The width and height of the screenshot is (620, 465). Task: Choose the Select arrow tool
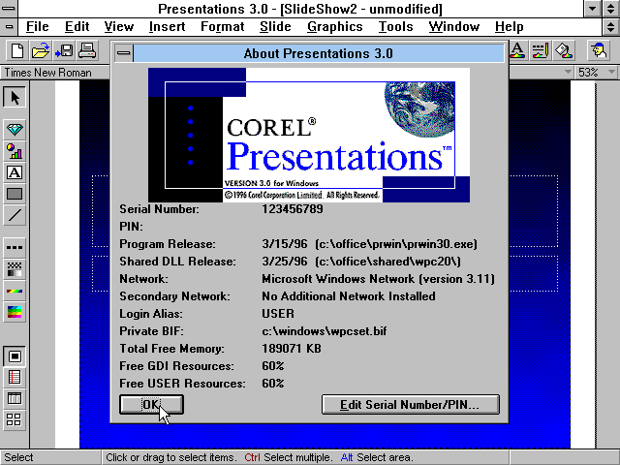(x=15, y=97)
